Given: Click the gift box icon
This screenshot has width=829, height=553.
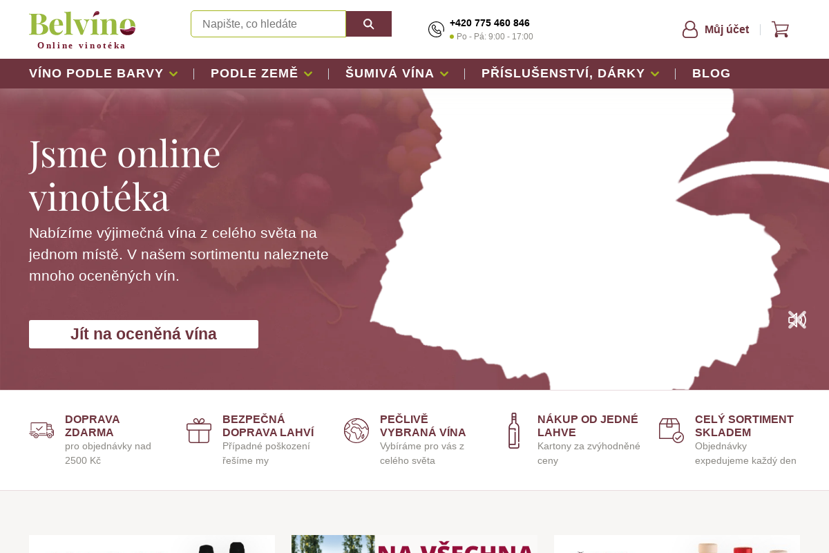Looking at the screenshot, I should [x=199, y=431].
